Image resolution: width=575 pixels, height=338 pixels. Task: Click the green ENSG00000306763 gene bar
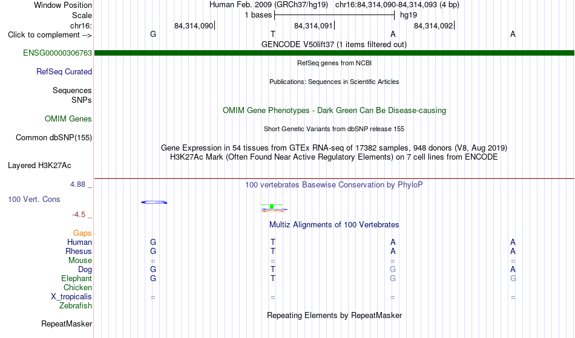point(334,53)
